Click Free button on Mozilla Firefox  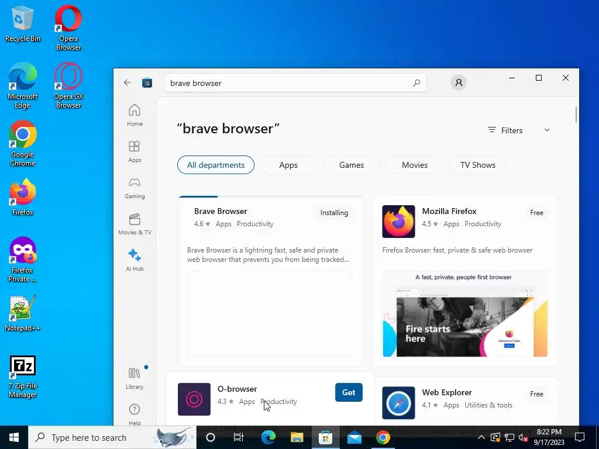537,213
